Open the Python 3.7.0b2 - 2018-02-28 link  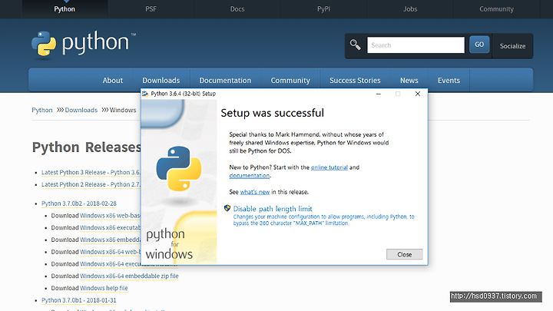point(79,203)
